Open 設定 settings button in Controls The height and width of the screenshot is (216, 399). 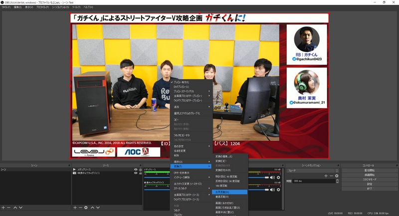click(x=370, y=184)
